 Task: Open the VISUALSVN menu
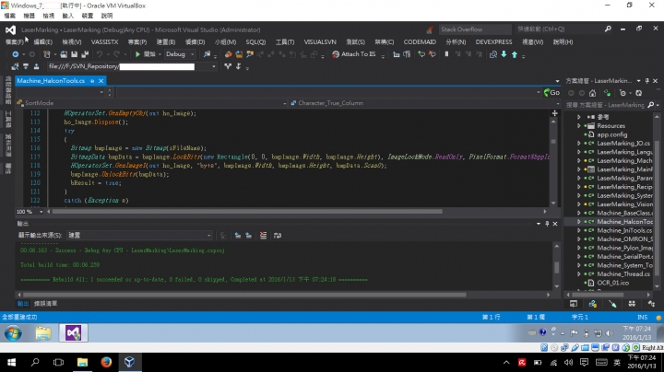point(320,41)
